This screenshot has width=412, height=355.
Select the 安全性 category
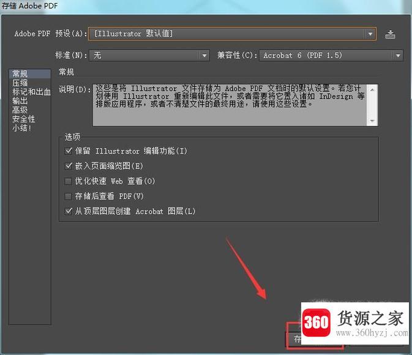point(30,119)
